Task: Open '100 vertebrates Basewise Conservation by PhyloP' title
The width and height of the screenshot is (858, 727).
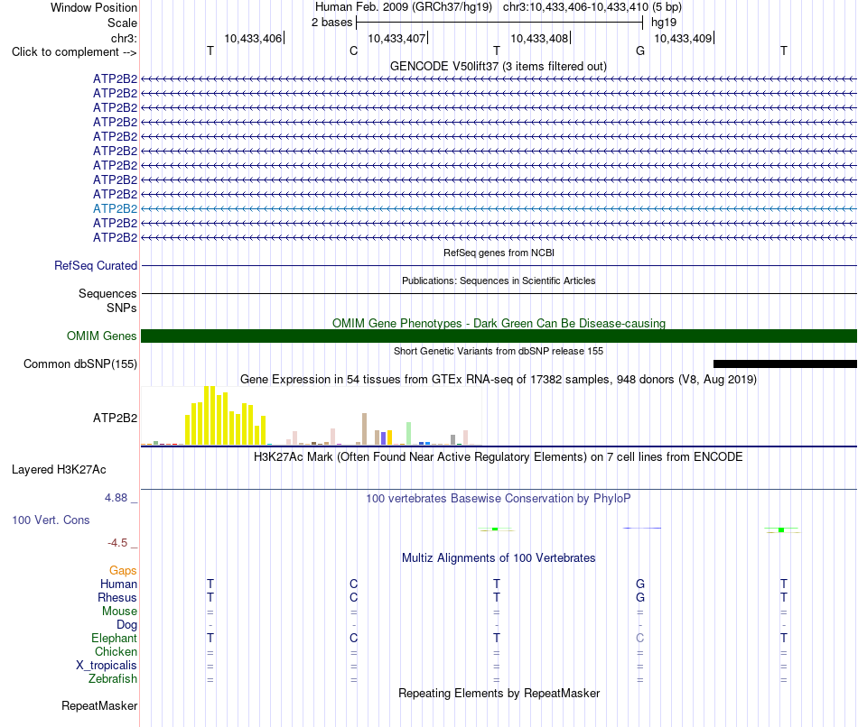Action: click(499, 499)
